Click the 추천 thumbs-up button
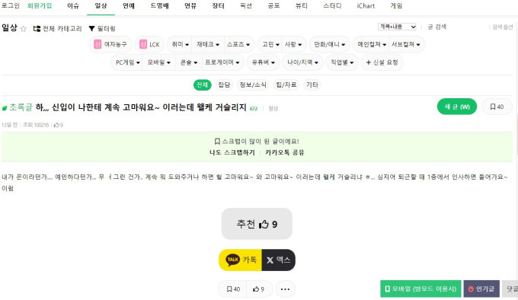This screenshot has width=518, height=300. (x=257, y=224)
